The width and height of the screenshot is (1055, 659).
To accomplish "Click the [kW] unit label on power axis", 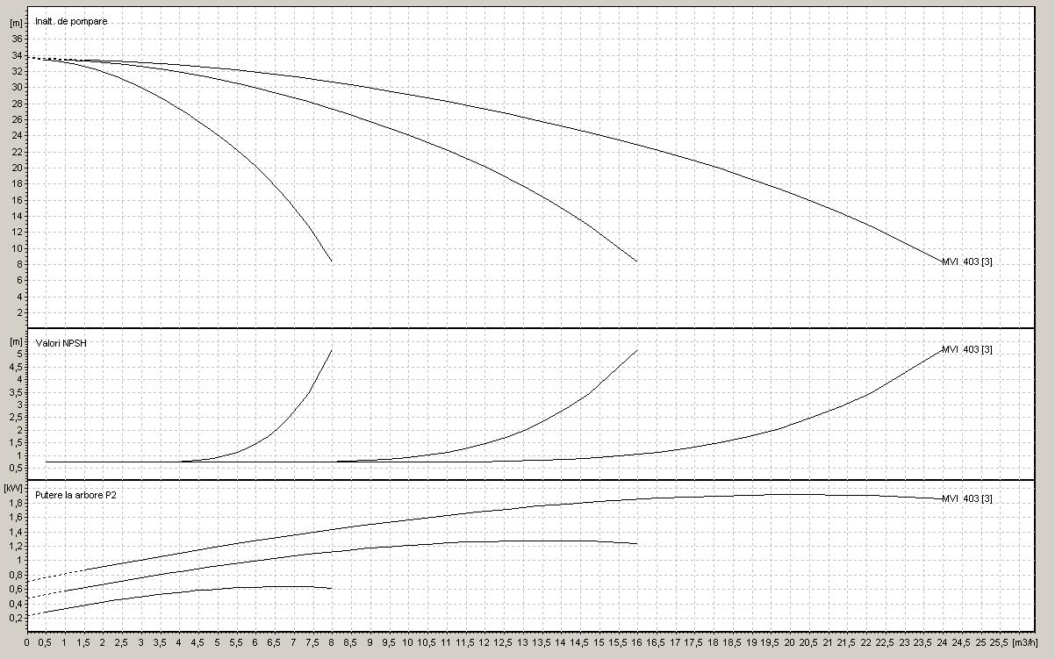I will click(13, 488).
